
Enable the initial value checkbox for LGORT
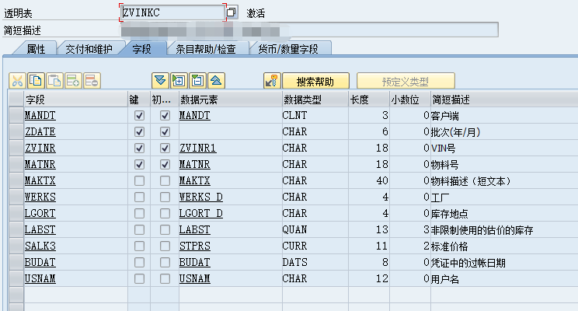coord(165,213)
